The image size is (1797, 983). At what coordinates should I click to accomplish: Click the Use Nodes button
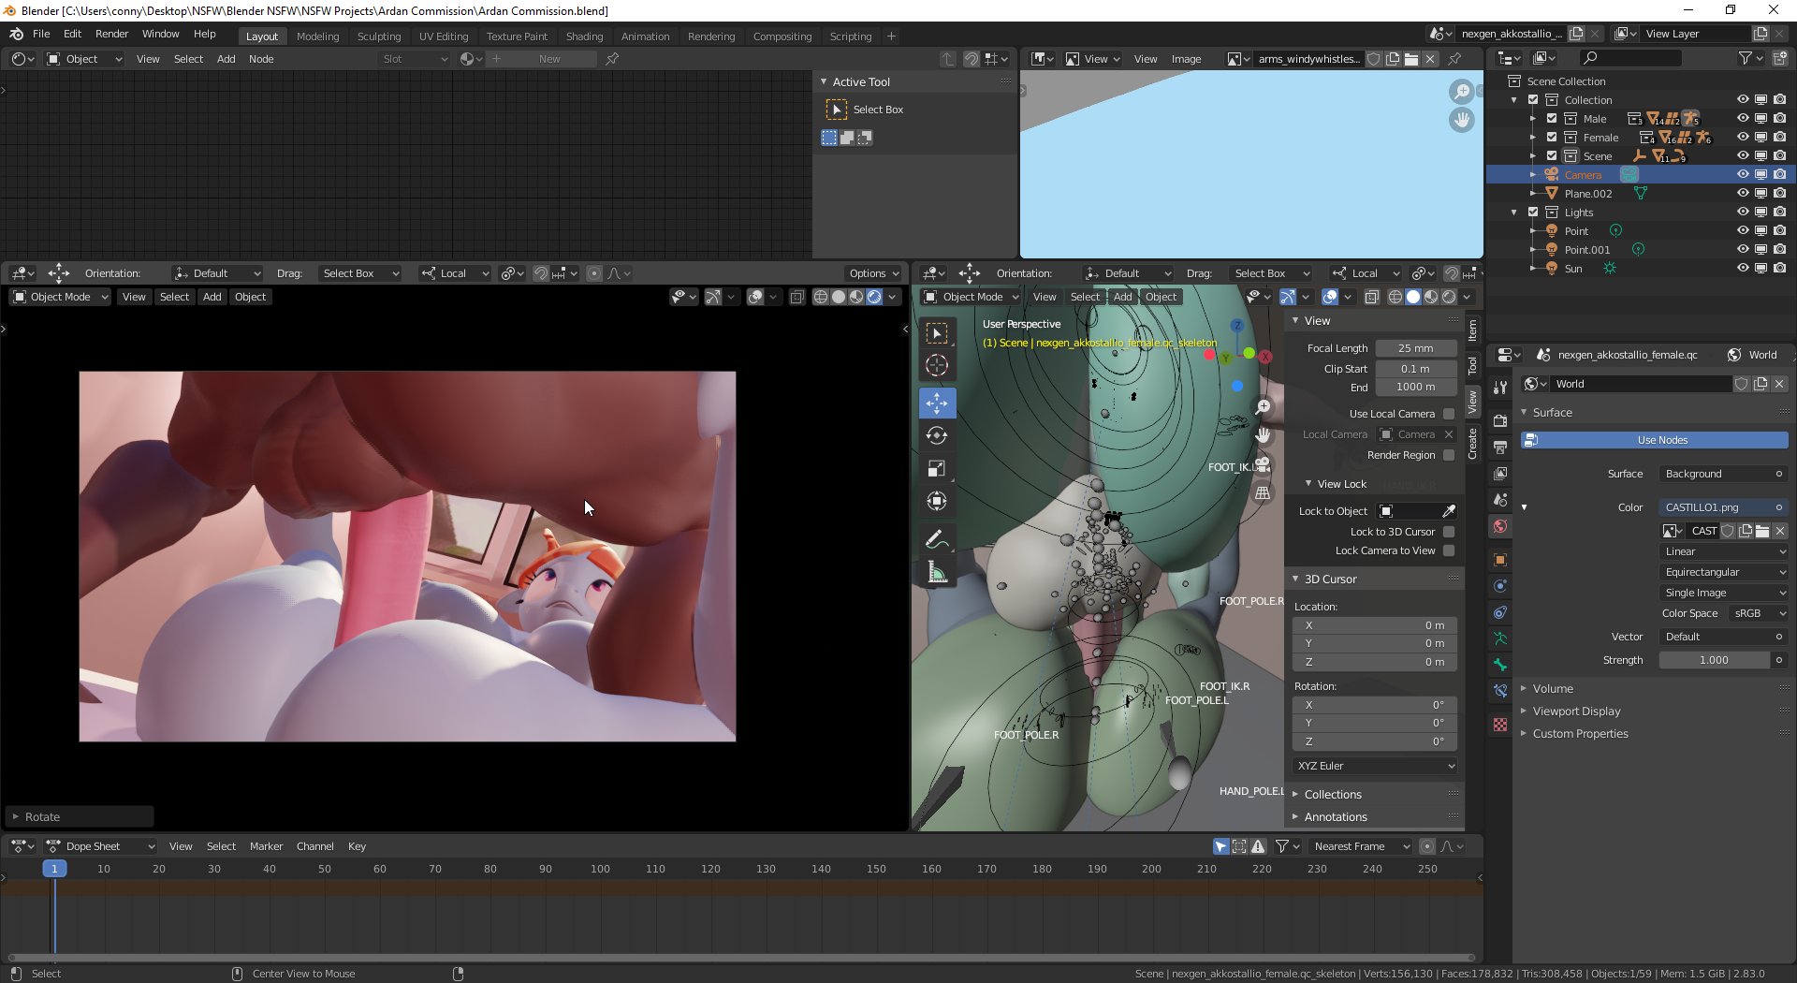coord(1662,440)
